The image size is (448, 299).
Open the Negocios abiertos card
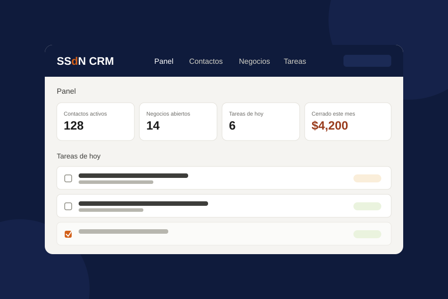click(x=178, y=122)
